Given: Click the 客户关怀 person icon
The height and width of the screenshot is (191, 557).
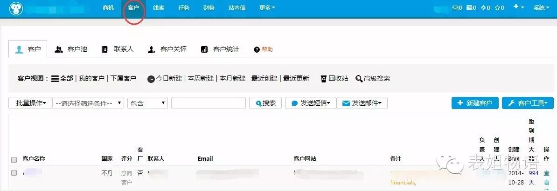Looking at the screenshot, I should coord(151,49).
